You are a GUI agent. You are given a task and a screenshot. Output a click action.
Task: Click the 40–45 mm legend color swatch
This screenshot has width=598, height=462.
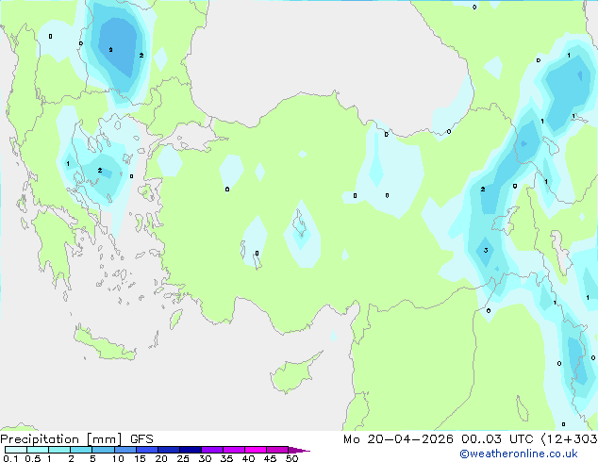coord(256,450)
